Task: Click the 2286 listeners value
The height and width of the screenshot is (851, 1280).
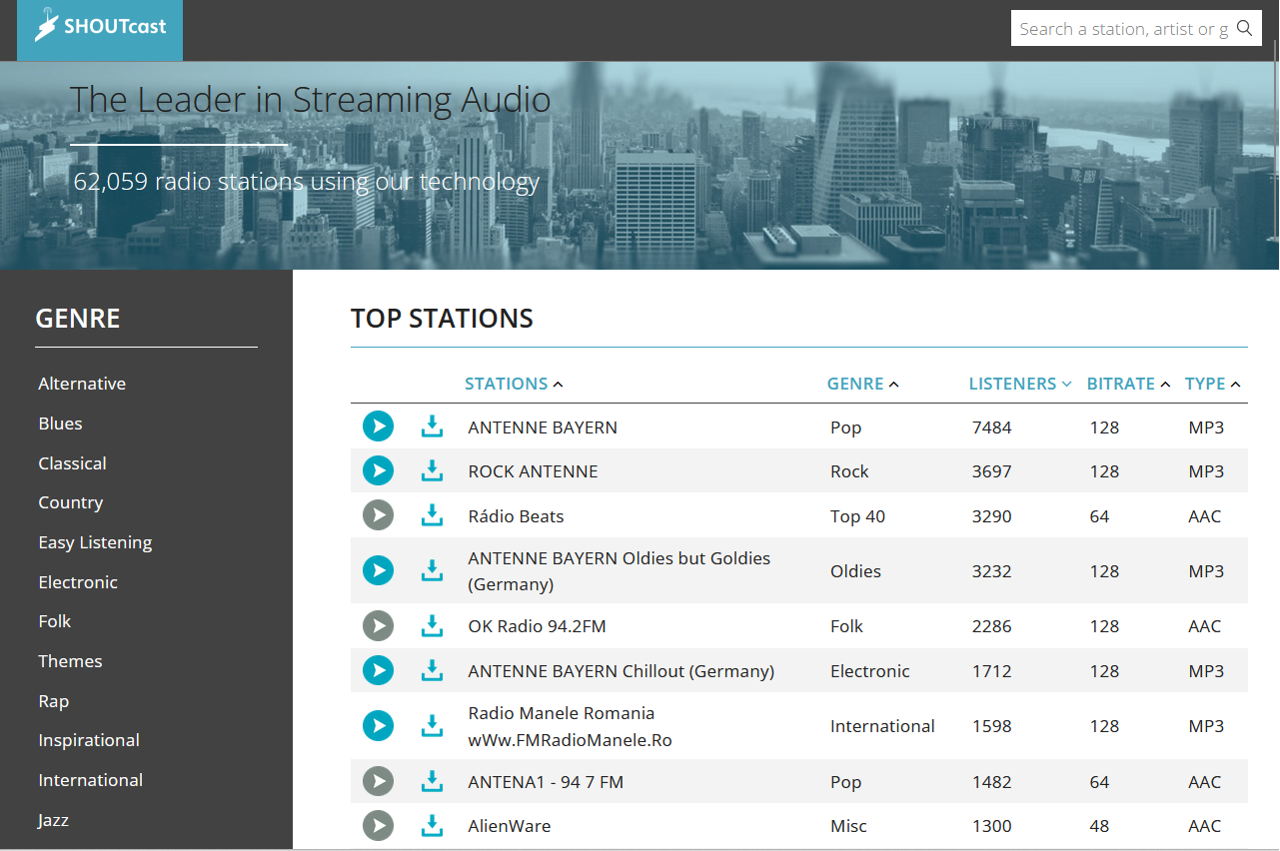Action: pos(992,626)
